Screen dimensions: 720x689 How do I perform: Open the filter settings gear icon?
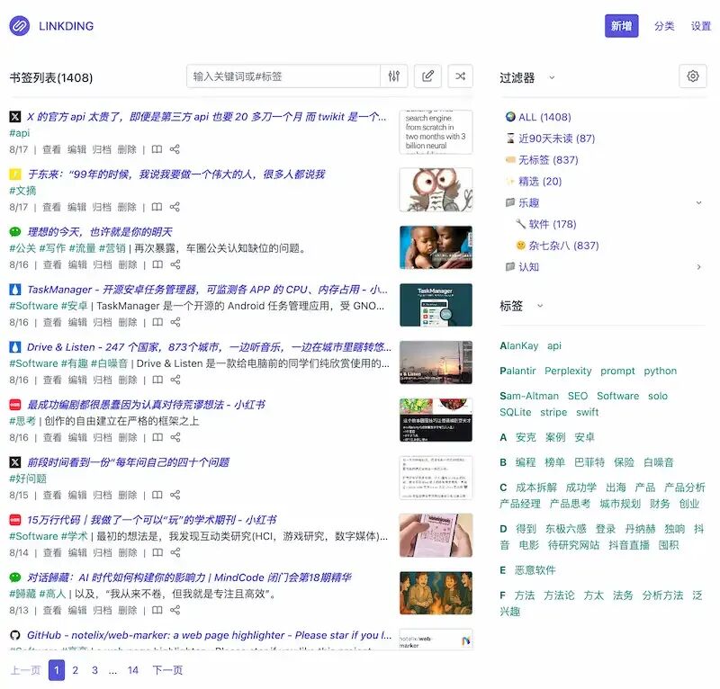(693, 76)
